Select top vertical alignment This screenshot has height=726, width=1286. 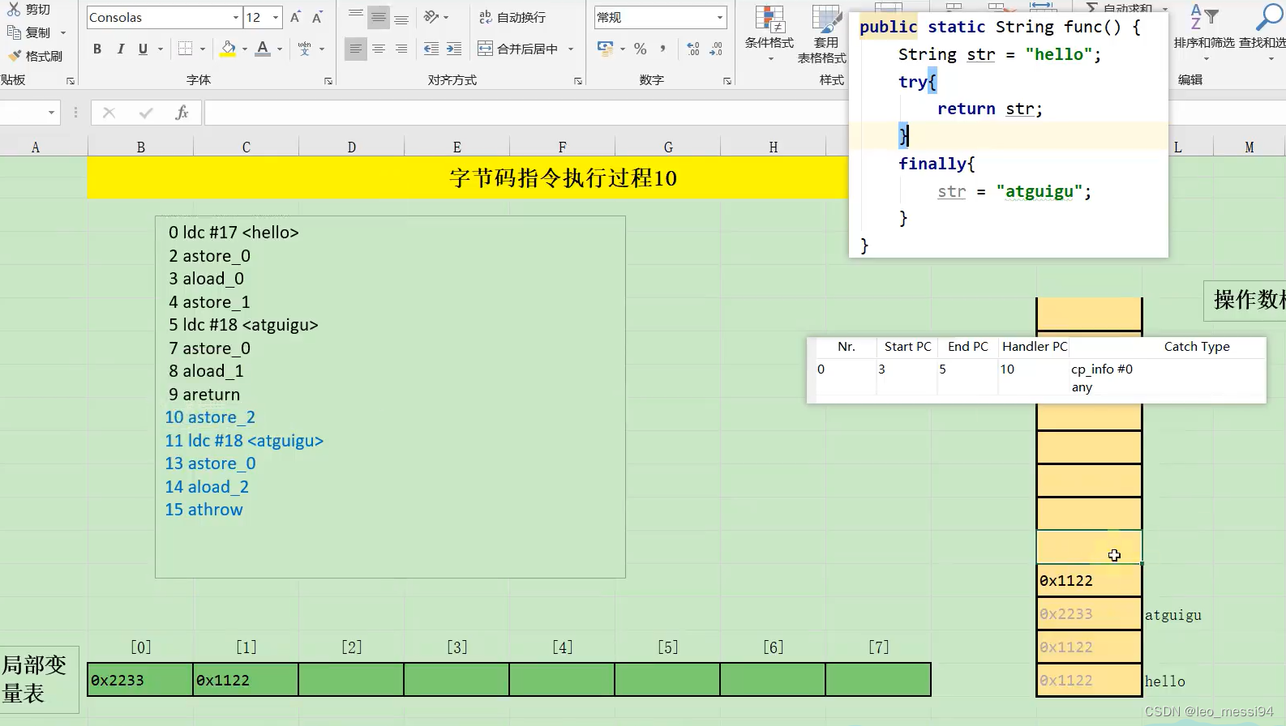point(356,17)
